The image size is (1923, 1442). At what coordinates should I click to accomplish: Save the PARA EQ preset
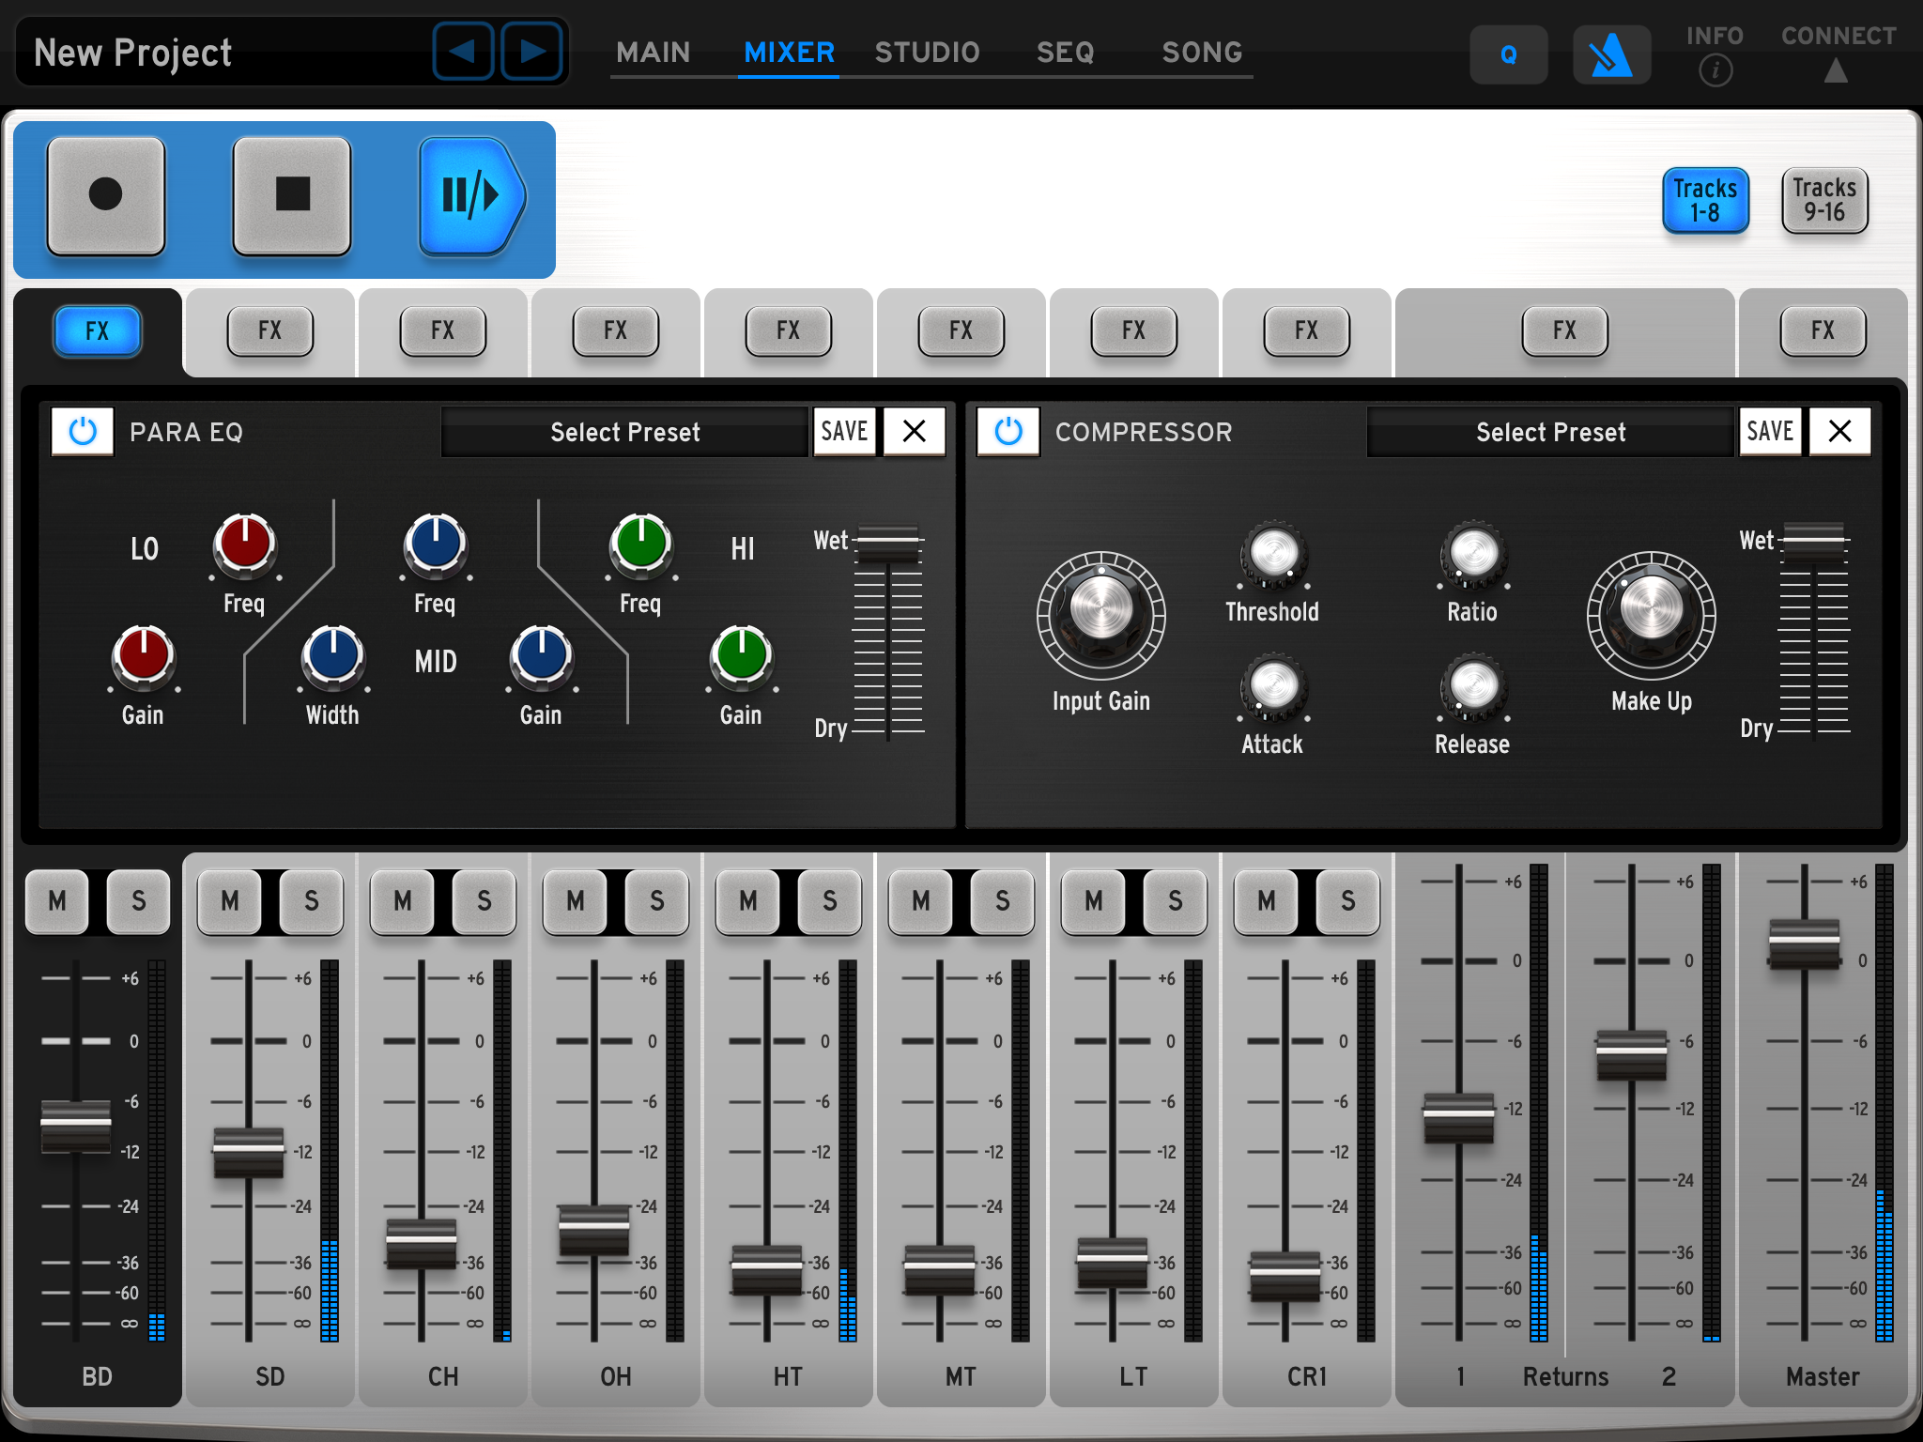[844, 432]
